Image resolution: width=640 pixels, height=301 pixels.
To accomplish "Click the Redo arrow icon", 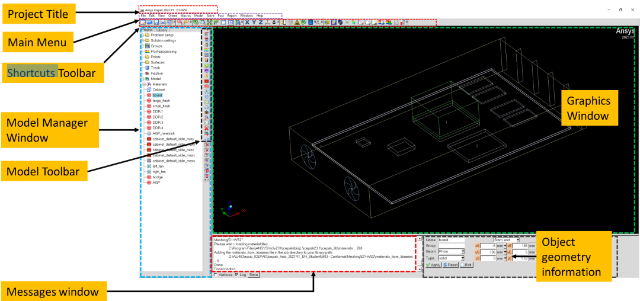I will [x=186, y=23].
